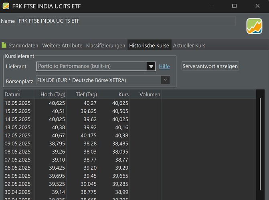
Task: Select the 05.05.2025 date cell
Action: 18,176
